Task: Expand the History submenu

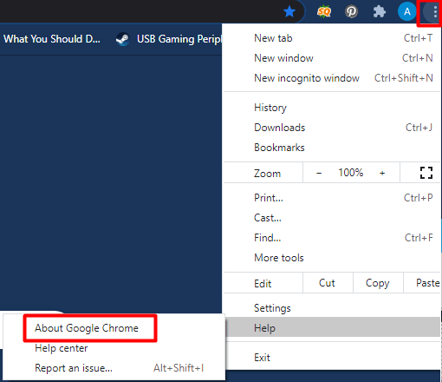Action: [332, 108]
